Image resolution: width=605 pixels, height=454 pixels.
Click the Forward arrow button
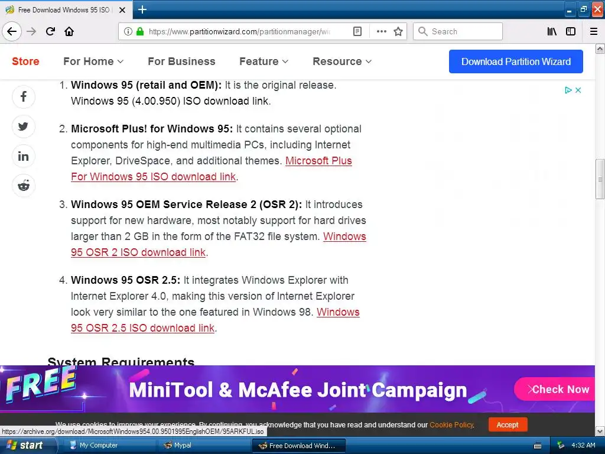click(x=31, y=31)
